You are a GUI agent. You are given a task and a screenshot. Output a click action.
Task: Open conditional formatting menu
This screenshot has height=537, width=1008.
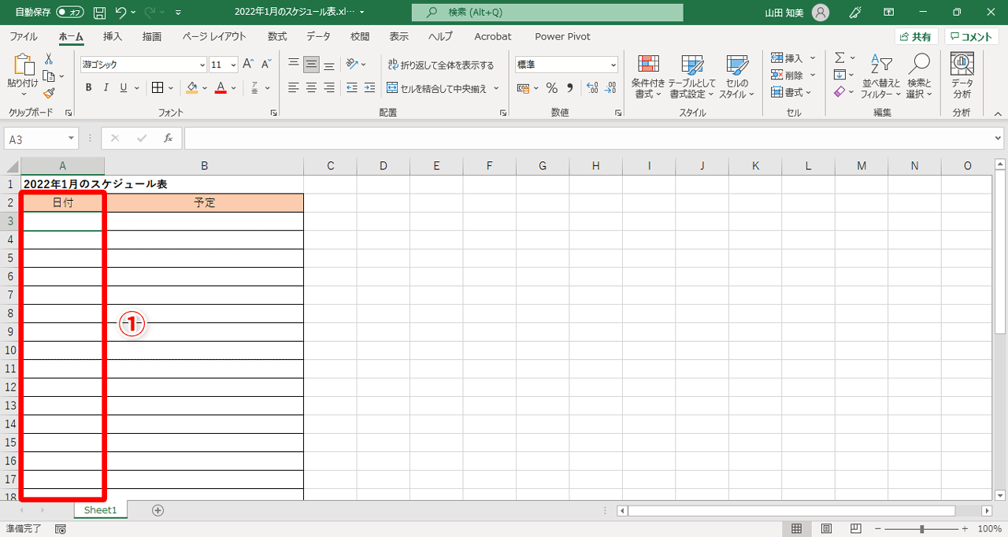(648, 76)
